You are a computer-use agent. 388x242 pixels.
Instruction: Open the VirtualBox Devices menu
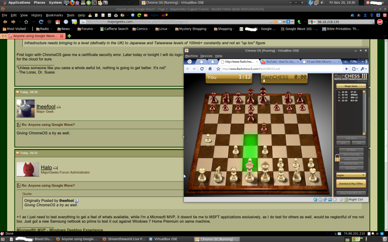pyautogui.click(x=206, y=56)
